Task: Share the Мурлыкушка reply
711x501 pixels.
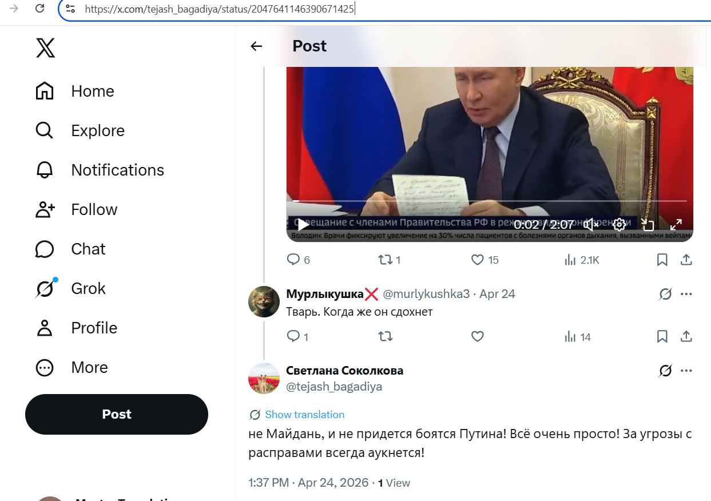Action: point(686,337)
